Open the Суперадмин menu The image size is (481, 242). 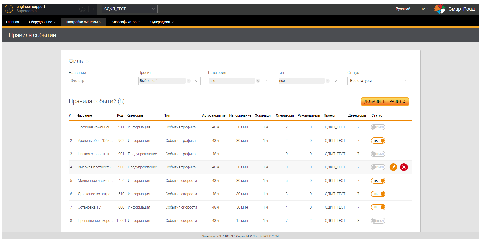[162, 22]
